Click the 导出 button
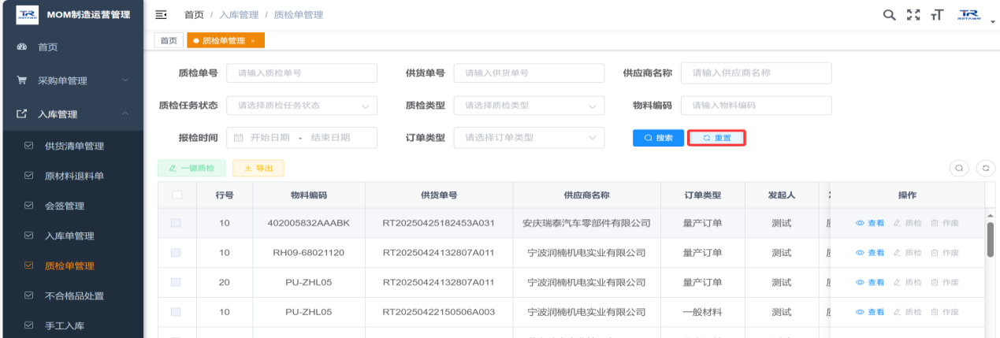 click(258, 168)
